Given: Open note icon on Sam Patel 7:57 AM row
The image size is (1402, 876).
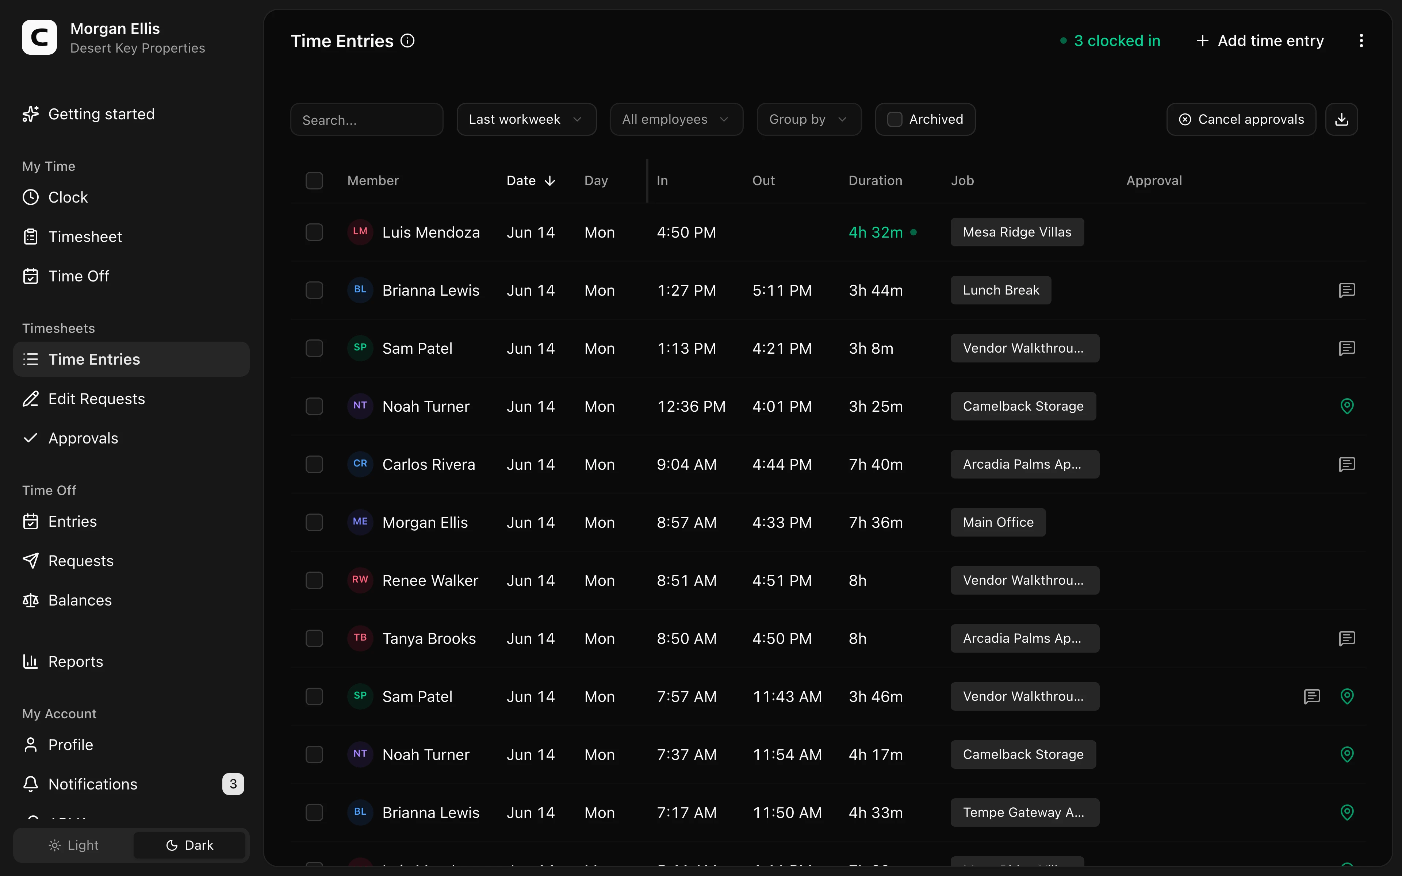Looking at the screenshot, I should coord(1311,696).
